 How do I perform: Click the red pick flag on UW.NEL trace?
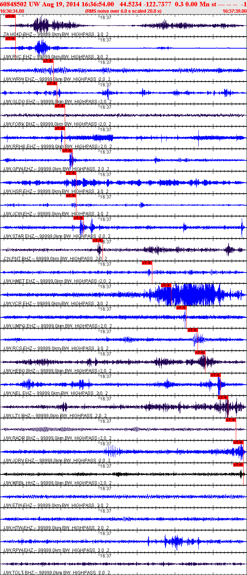(x=216, y=375)
